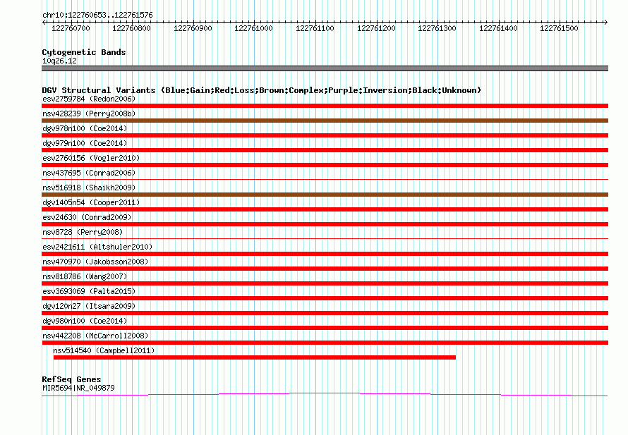Click ruler position 122760800
Viewport: 628px width, 435px height.
tap(131, 28)
